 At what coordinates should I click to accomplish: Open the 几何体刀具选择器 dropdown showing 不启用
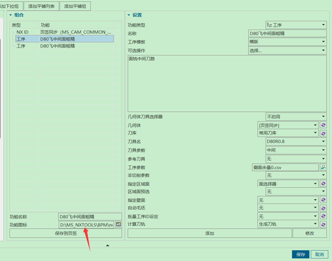pos(296,117)
